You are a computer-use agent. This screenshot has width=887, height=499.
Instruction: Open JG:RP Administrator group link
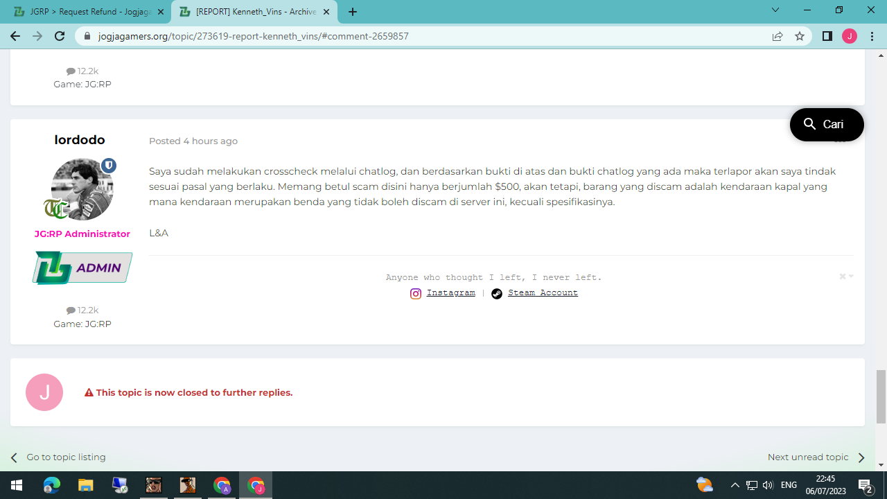(x=82, y=234)
